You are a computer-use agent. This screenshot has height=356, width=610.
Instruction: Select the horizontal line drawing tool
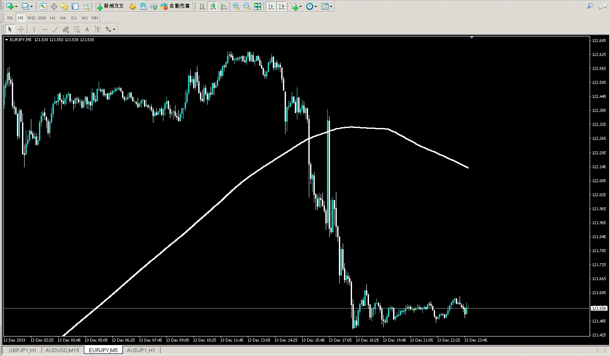[44, 29]
